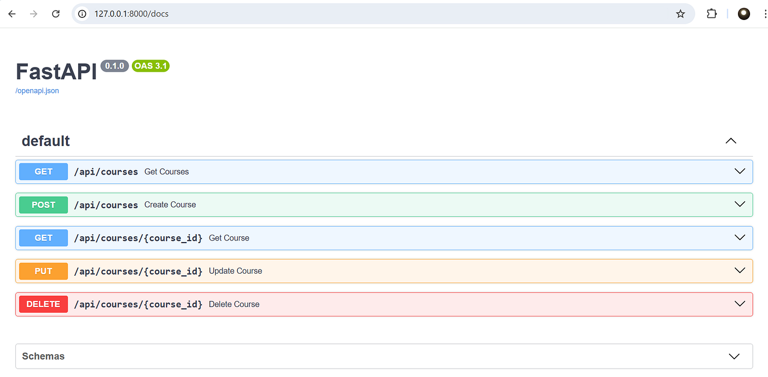
Task: Click the DELETE method badge
Action: [43, 304]
